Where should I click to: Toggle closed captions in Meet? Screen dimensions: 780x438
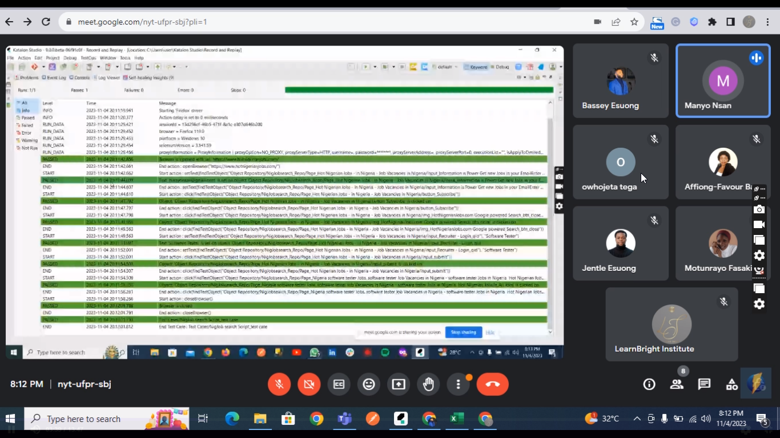(339, 384)
